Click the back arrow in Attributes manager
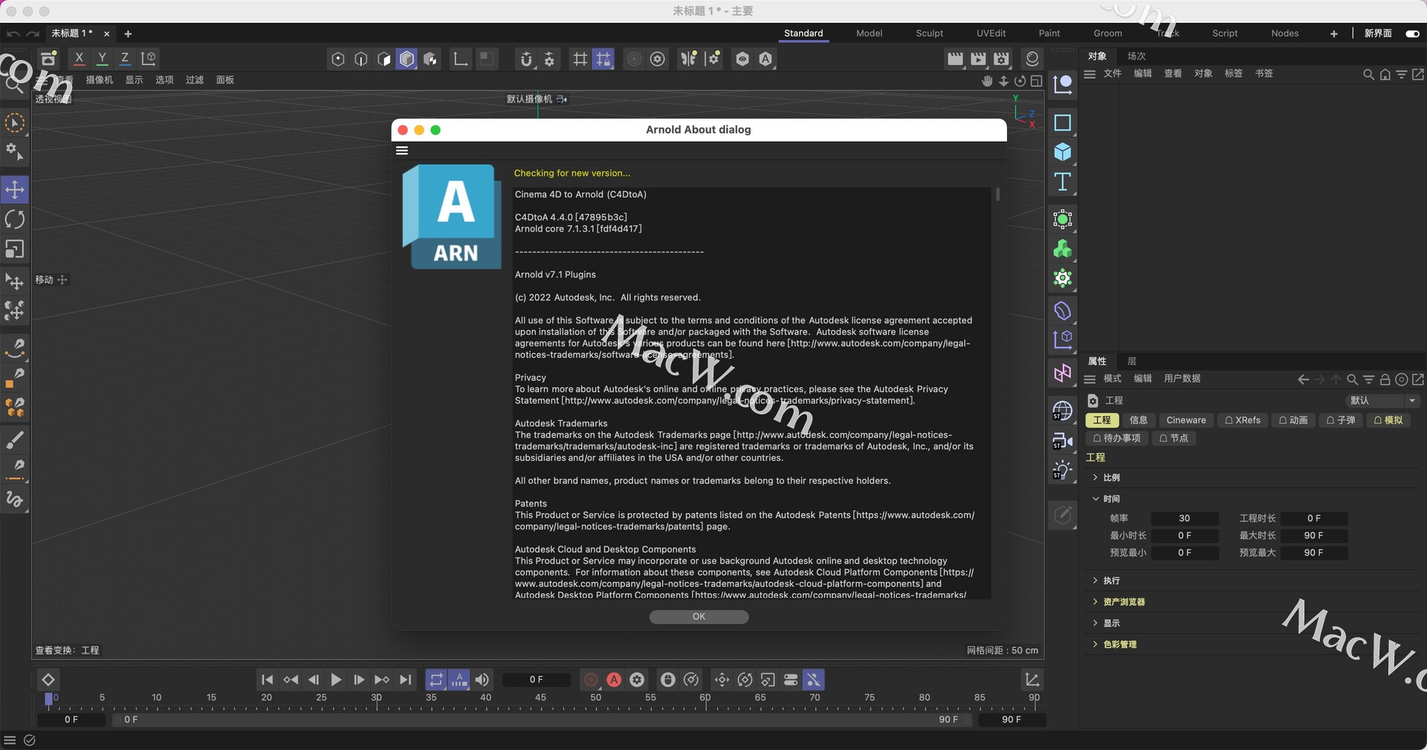 [x=1303, y=379]
